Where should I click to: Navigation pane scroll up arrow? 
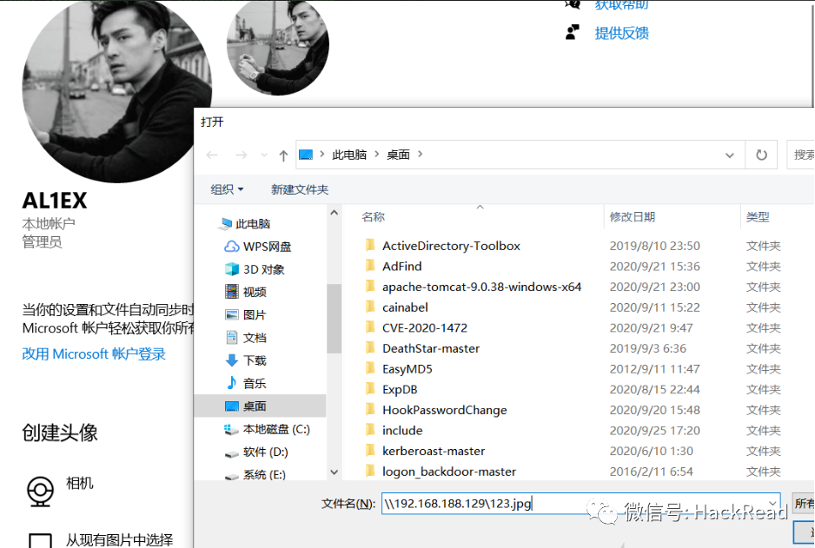335,213
